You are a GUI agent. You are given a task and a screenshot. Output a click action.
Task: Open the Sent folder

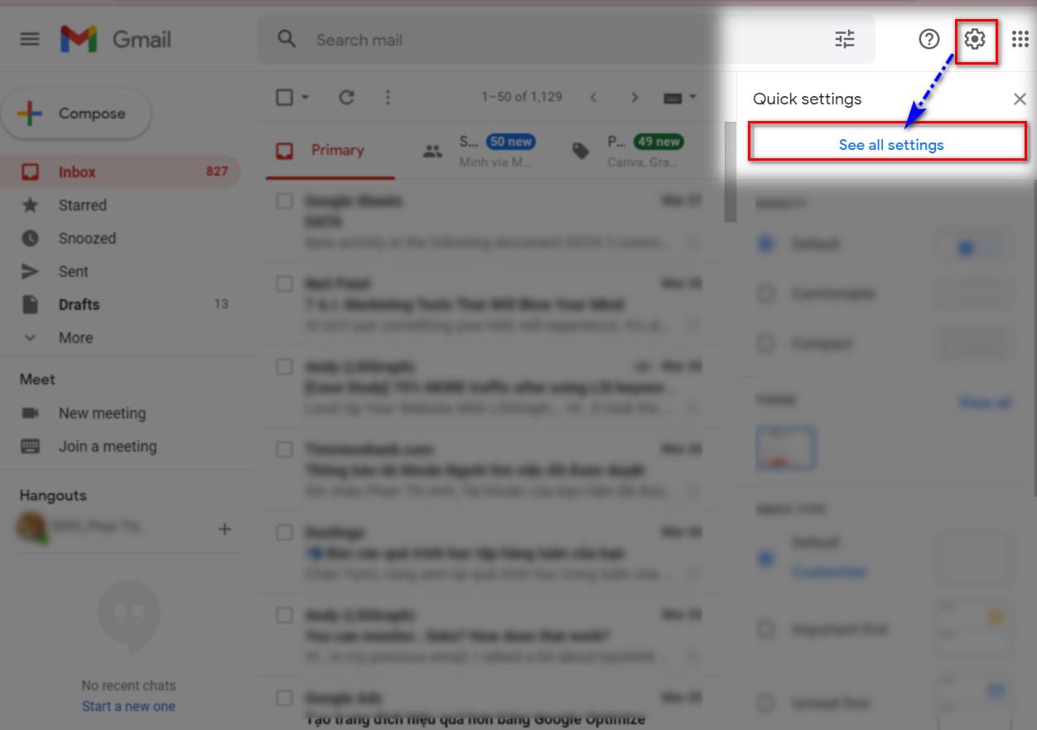(x=121, y=272)
